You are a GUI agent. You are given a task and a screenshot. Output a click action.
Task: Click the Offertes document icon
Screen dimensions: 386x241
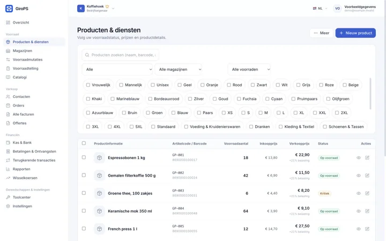8,123
